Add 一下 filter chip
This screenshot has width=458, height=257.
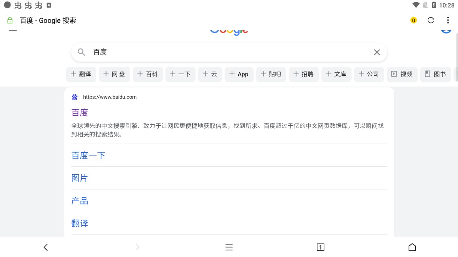[180, 74]
